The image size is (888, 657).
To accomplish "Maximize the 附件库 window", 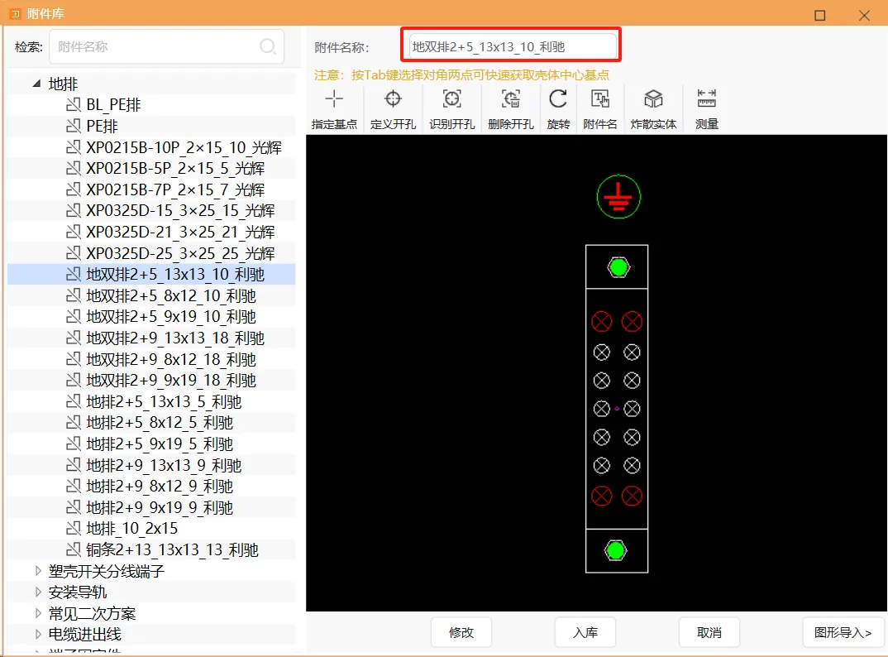I will pos(819,15).
